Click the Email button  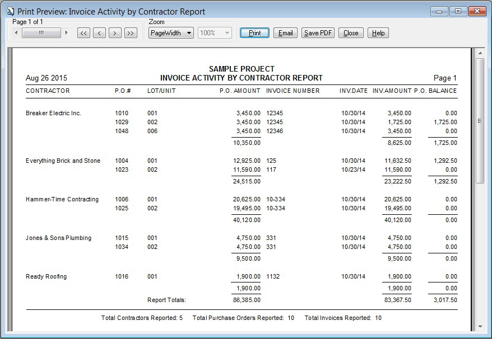285,33
